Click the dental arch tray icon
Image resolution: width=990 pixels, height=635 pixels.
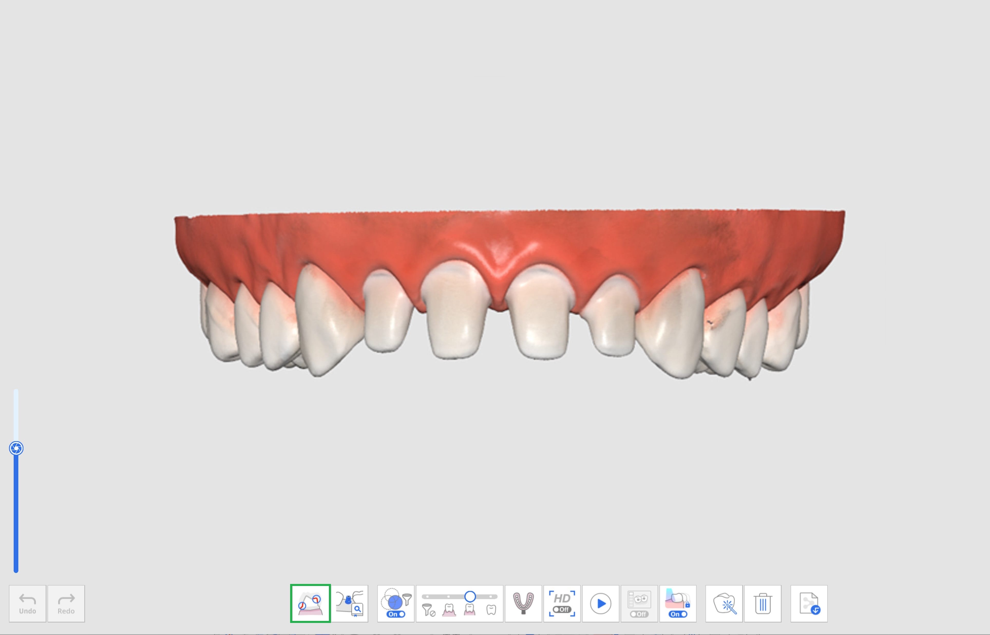point(523,603)
